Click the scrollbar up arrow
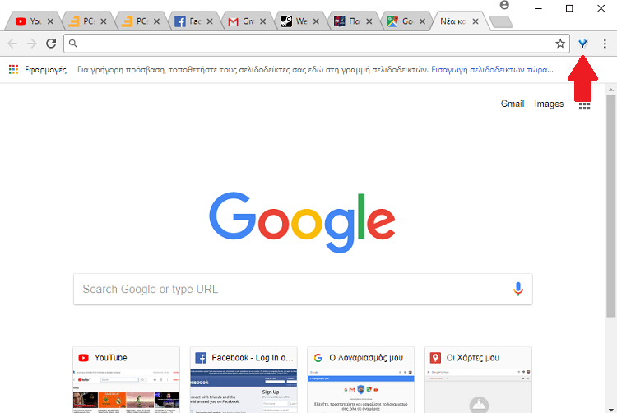This screenshot has height=413, width=617. click(610, 90)
